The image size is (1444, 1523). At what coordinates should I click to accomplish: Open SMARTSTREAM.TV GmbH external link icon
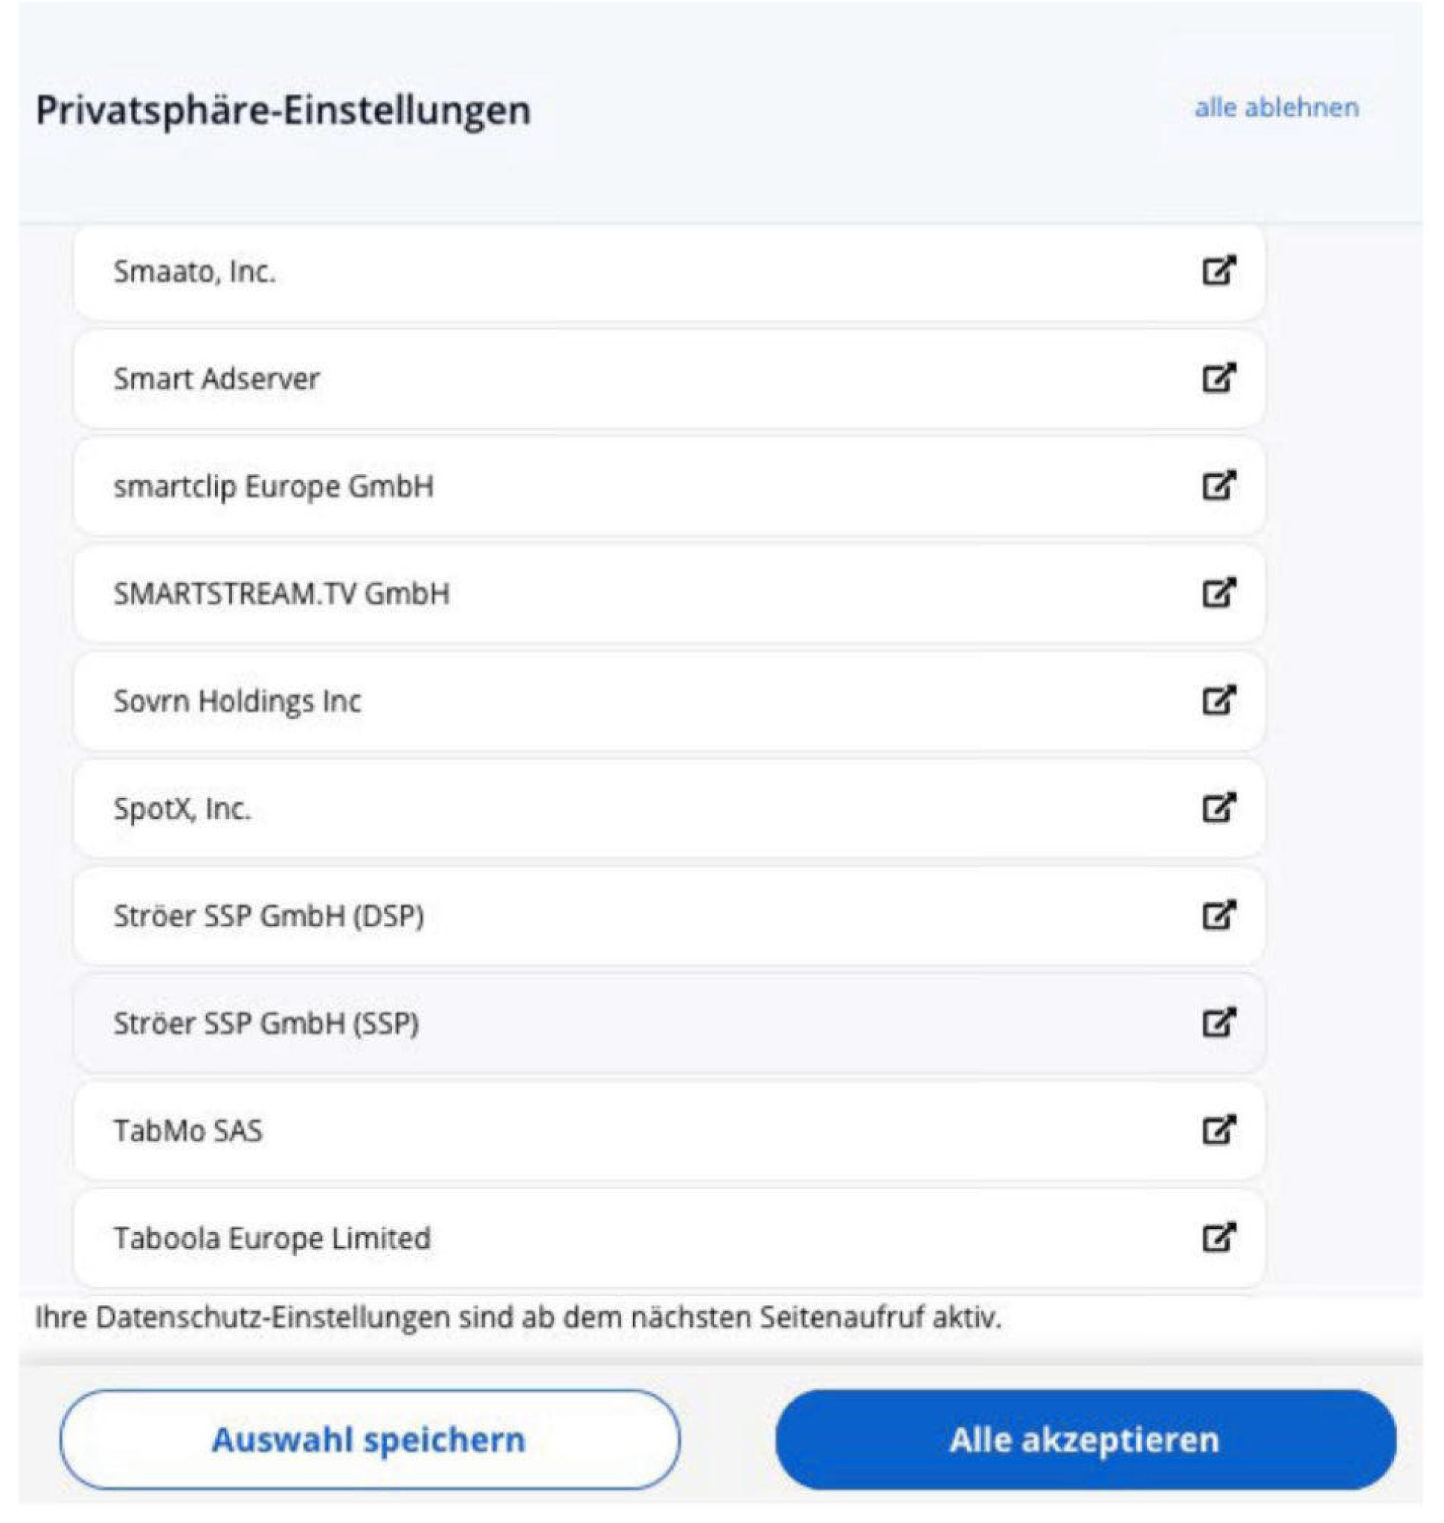click(1219, 593)
